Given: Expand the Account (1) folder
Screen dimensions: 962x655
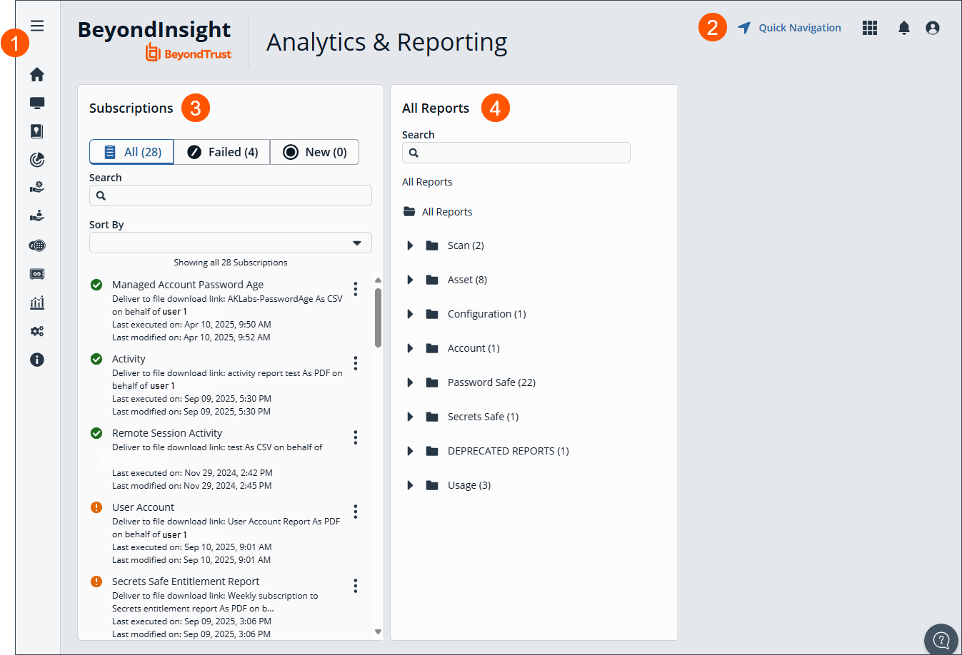Looking at the screenshot, I should coord(410,348).
